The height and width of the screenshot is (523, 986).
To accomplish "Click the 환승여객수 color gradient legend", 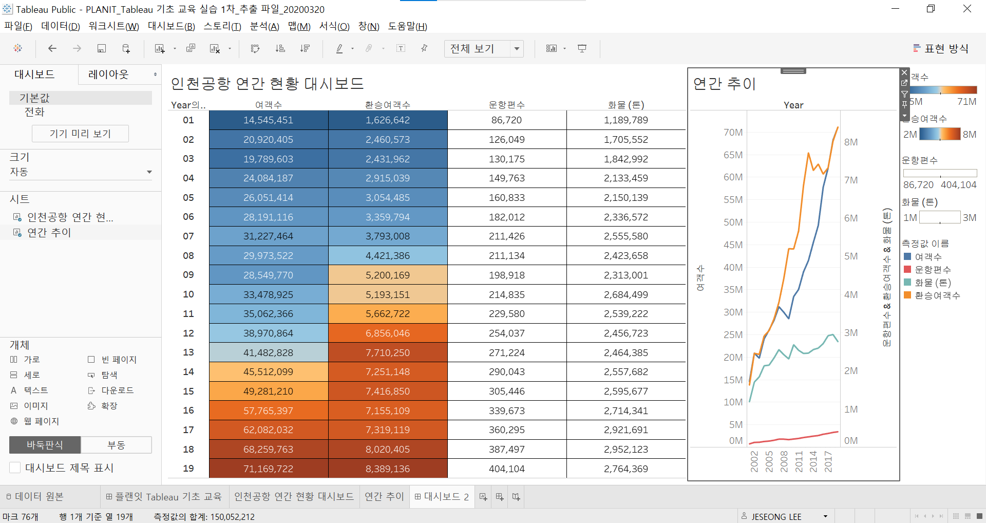I will click(x=940, y=134).
